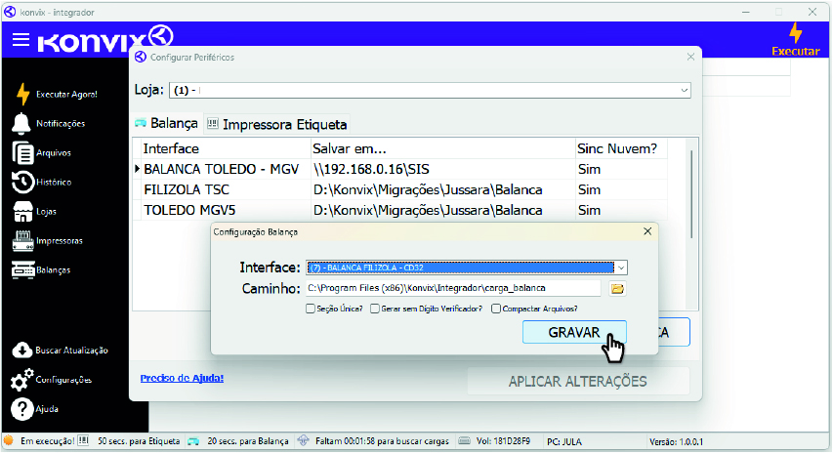The image size is (833, 454).
Task: Select Configurações menu label
Action: [63, 380]
